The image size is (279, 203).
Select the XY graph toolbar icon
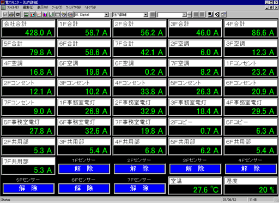coord(51,14)
